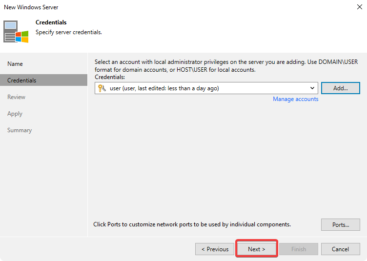Click the New Windows Server title bar

[x=146, y=7]
